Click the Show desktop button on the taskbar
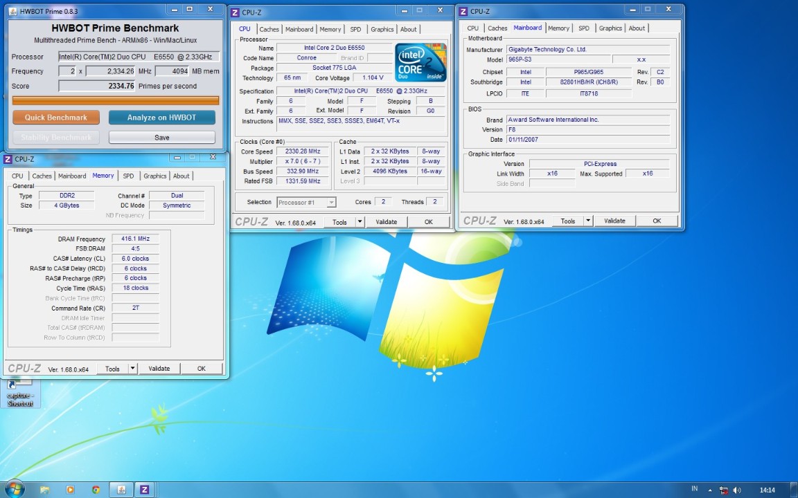 [795, 490]
